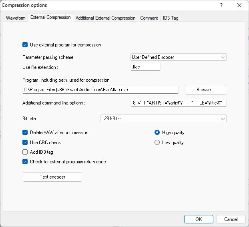Viewport: 249px width, 227px height.
Task: Open the Additional External Compression tab
Action: tap(105, 18)
